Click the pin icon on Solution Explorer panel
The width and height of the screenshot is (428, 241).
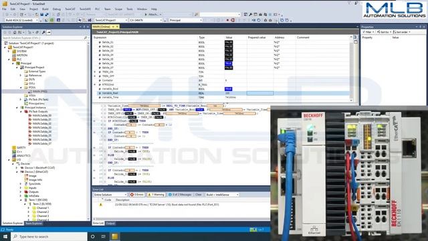coord(84,27)
